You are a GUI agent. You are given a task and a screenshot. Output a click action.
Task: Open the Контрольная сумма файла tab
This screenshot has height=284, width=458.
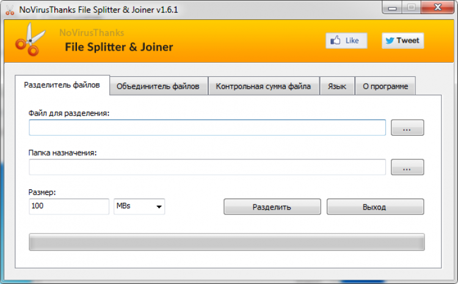pyautogui.click(x=263, y=86)
